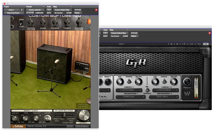Flip the On/Bypass switch between GTR cabinets
This screenshot has height=131, width=214.
pos(147,90)
